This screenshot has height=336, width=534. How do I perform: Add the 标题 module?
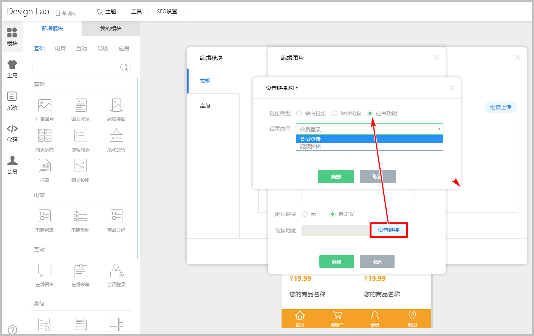click(x=45, y=171)
